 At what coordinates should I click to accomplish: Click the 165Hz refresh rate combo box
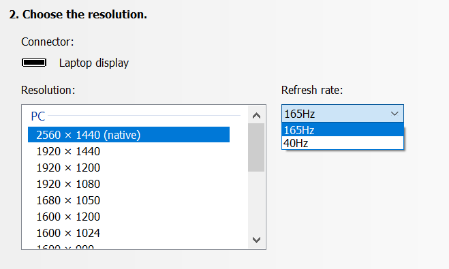coord(343,114)
